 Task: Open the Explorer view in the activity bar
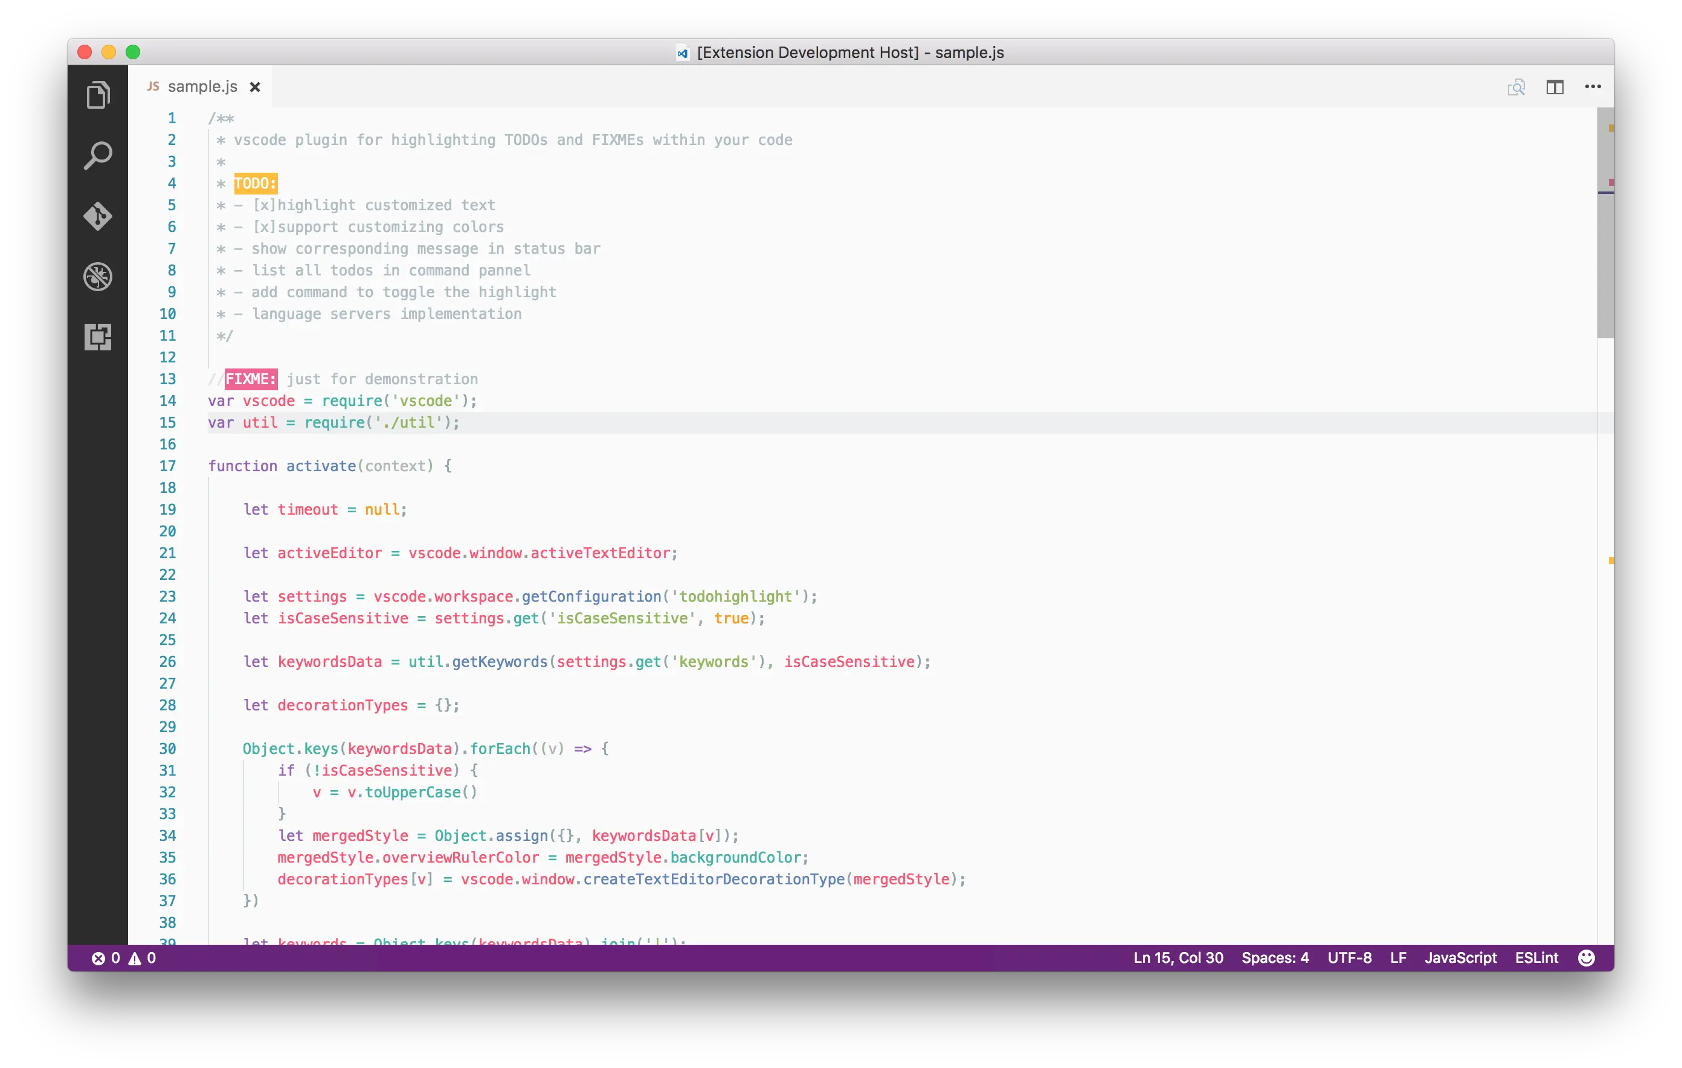click(x=98, y=95)
